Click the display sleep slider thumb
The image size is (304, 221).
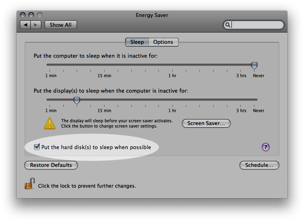pos(77,100)
